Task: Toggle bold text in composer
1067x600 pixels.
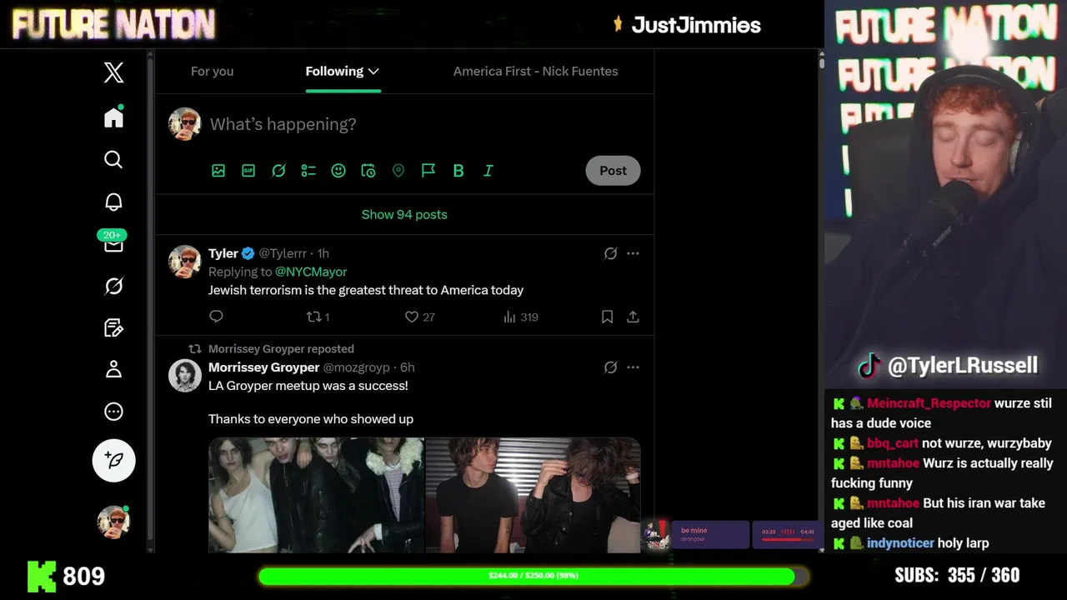Action: point(458,170)
